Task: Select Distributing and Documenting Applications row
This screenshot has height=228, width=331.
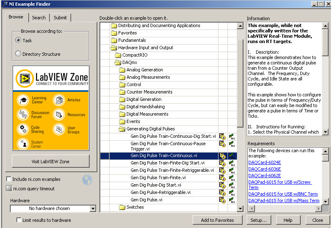Action: 169,25
